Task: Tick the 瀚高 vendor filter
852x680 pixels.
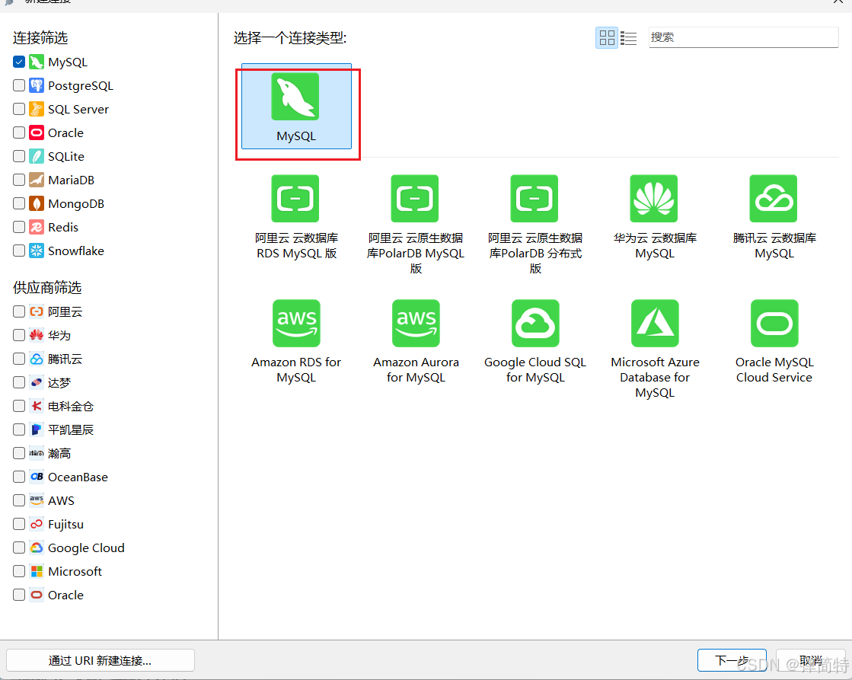Action: pos(19,453)
